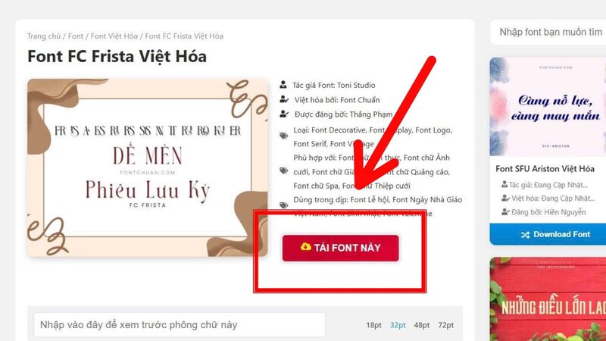
Task: Click the Nhập font bạn muốn tìm search box
Action: pyautogui.click(x=548, y=32)
